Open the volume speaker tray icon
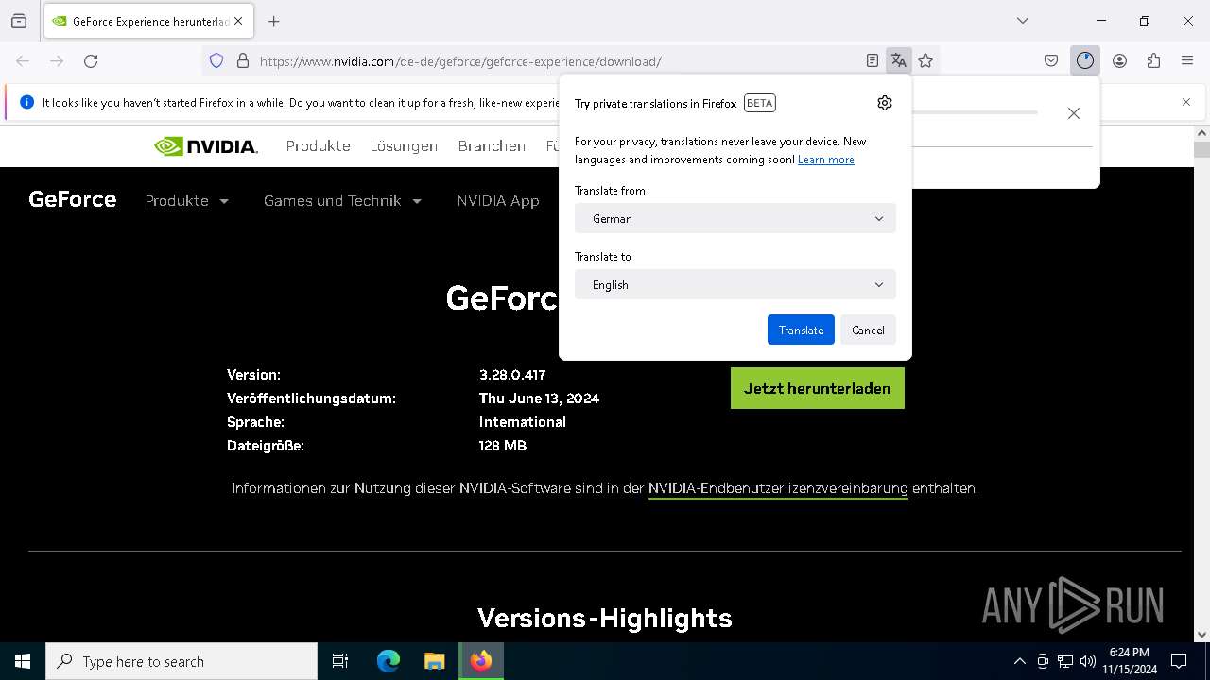The width and height of the screenshot is (1210, 680). (1087, 661)
